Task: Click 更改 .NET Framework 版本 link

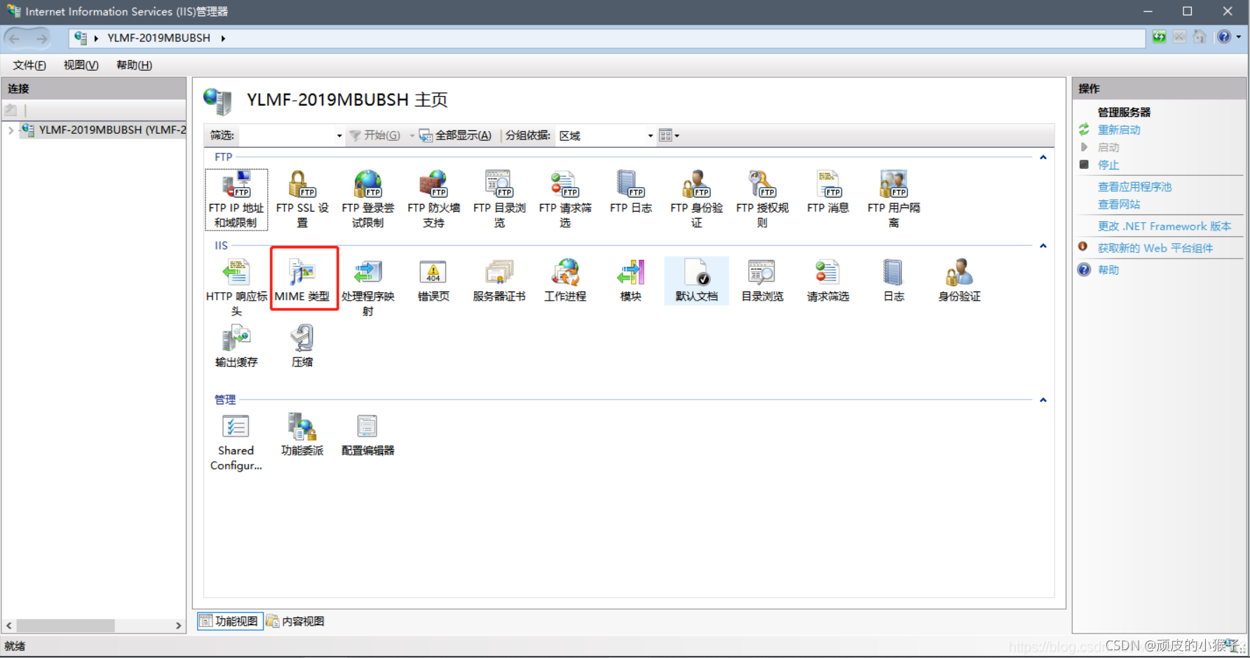Action: [1164, 226]
